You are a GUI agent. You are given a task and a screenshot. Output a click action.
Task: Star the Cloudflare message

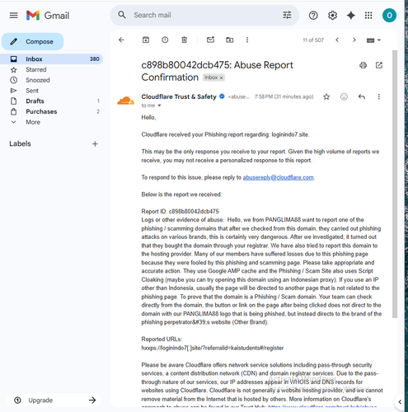click(x=326, y=96)
